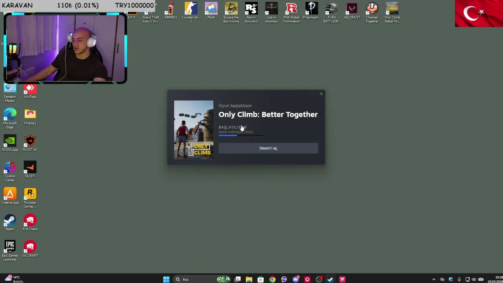
Task: Open the volume tray icon
Action: [474, 279]
